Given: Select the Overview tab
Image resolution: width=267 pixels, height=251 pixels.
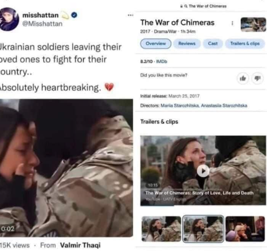Looking at the screenshot, I should pos(156,44).
